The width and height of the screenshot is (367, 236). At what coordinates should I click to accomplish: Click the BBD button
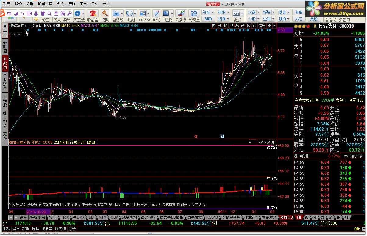tap(208, 19)
